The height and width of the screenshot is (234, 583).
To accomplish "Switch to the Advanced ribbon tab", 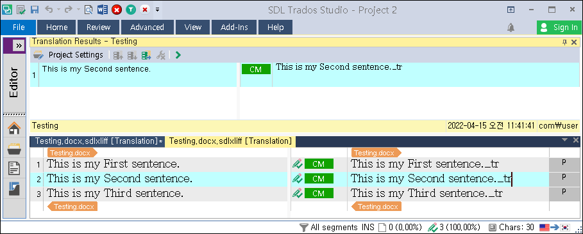I will pyautogui.click(x=148, y=27).
